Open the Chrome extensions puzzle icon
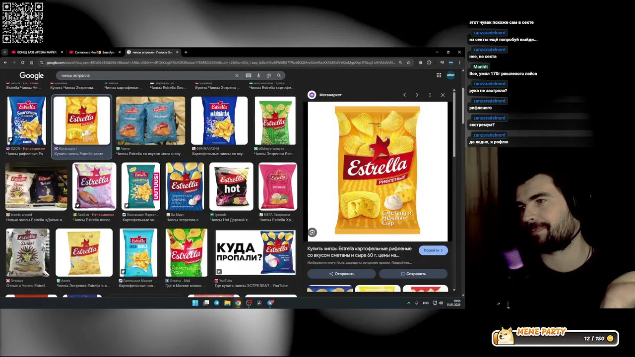Viewport: 635px width, 357px height. pyautogui.click(x=429, y=62)
